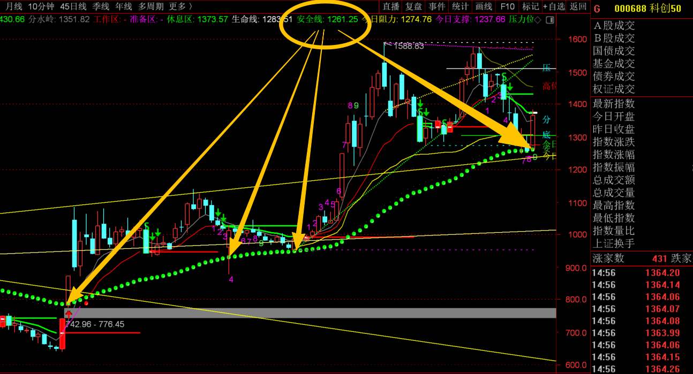The image size is (693, 374).
Task: Click the 000688 科创50 title
Action: coord(647,9)
